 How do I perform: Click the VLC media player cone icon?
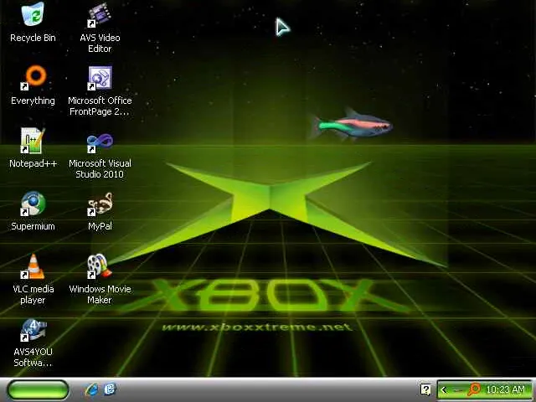point(33,266)
